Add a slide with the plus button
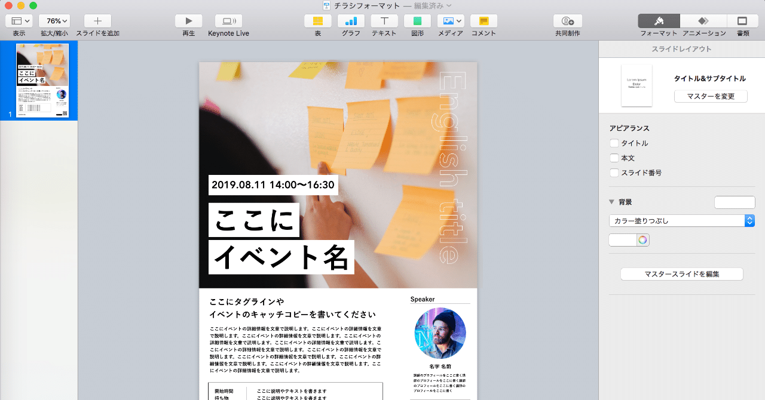 (x=97, y=21)
